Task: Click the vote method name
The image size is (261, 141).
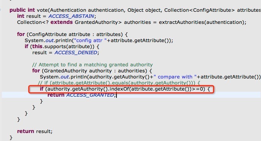Action: click(42, 10)
